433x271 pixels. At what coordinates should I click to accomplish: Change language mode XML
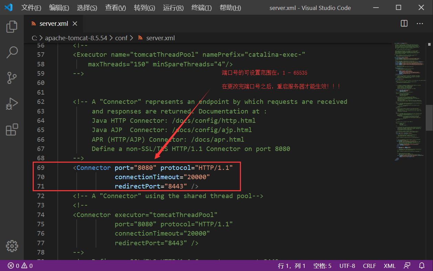tap(390, 266)
